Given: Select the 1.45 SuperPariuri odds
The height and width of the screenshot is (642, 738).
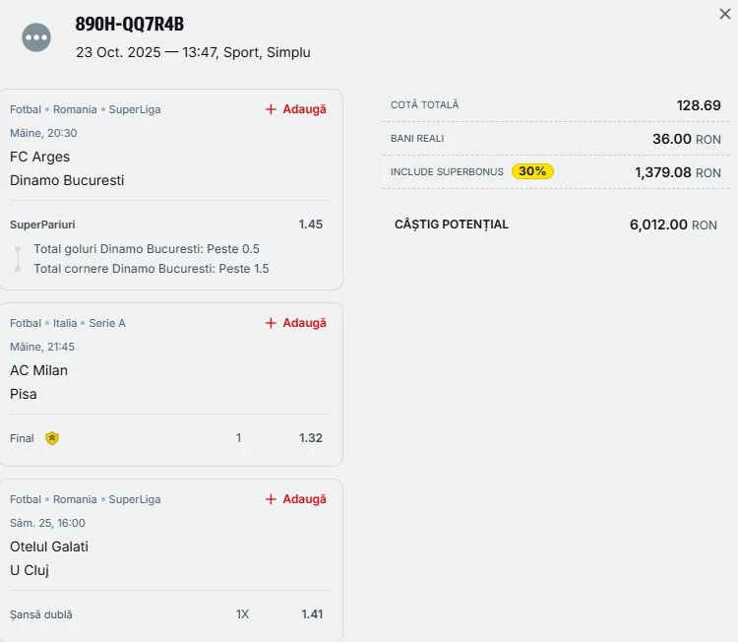Looking at the screenshot, I should point(310,225).
